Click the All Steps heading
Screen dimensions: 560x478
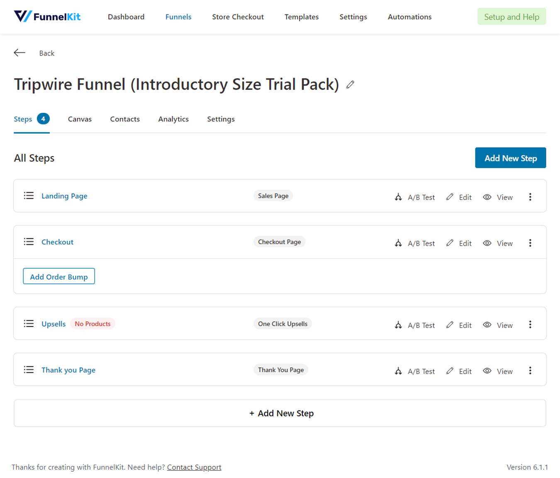[34, 158]
